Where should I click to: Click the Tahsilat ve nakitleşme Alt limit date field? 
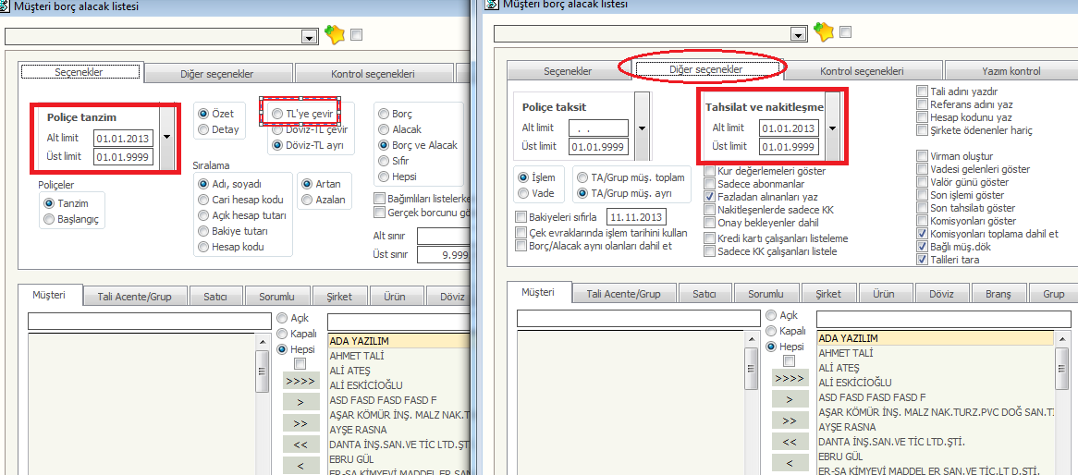pos(788,128)
